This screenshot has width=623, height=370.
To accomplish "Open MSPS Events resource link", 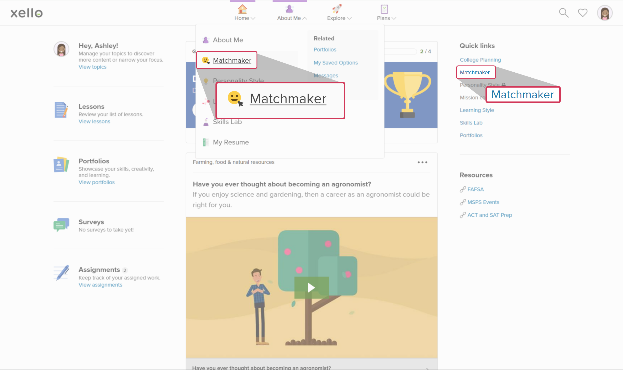I will (483, 202).
